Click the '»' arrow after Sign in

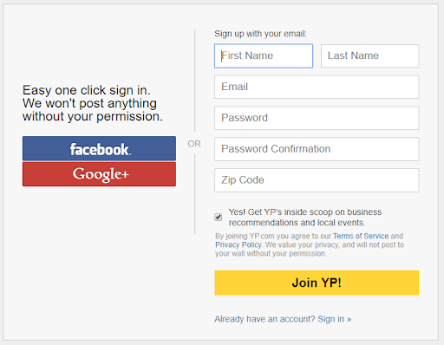(x=349, y=319)
